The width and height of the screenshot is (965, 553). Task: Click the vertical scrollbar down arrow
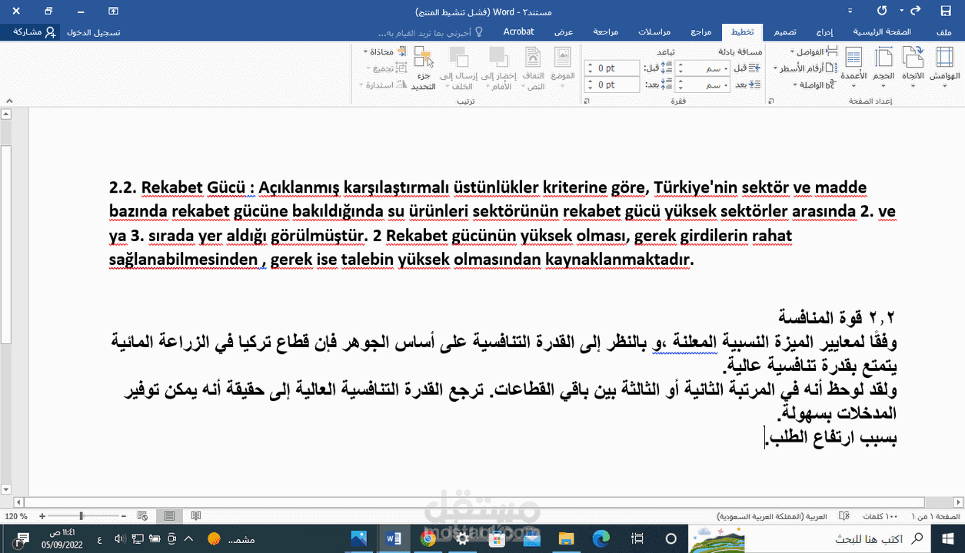(x=5, y=489)
